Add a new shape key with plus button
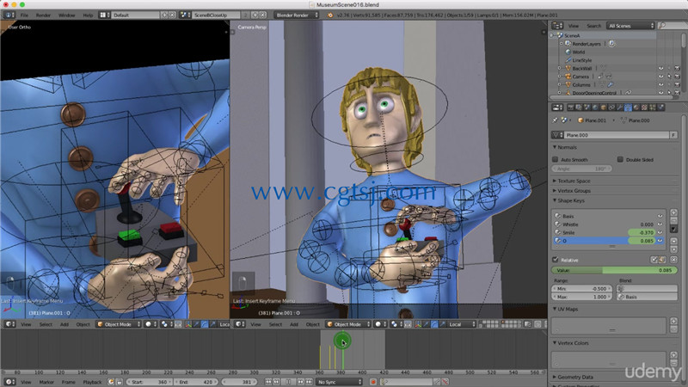Viewport: 688px width, 387px height. [673, 212]
